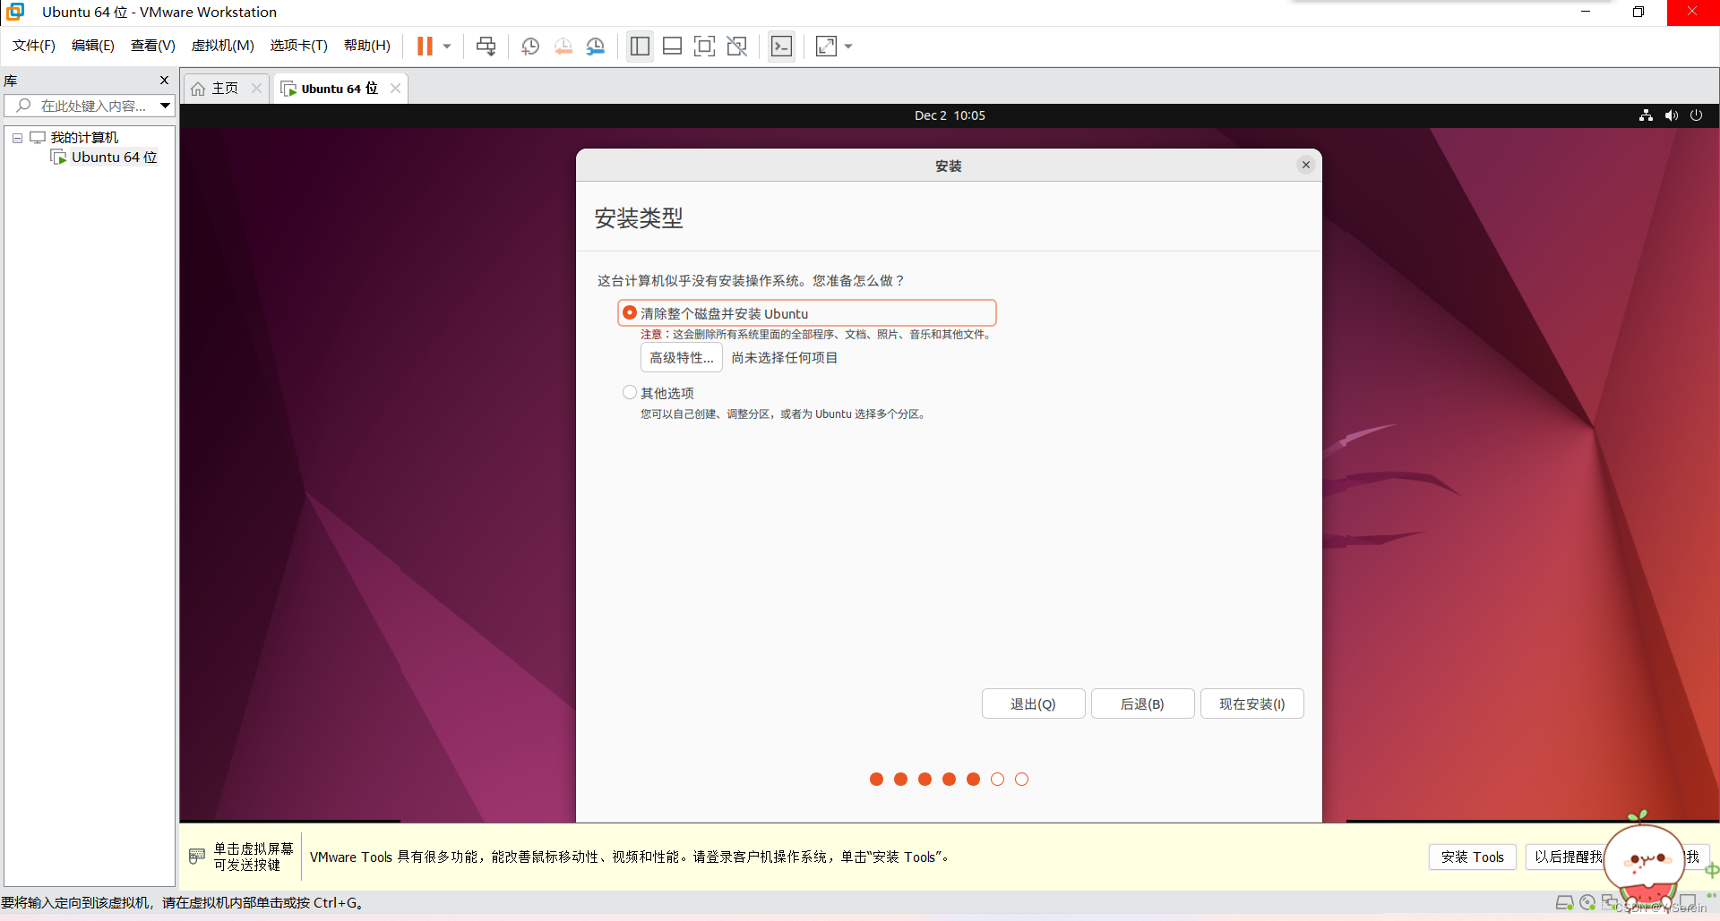This screenshot has height=921, width=1720.
Task: Open the full screen dropdown arrow
Action: (847, 46)
